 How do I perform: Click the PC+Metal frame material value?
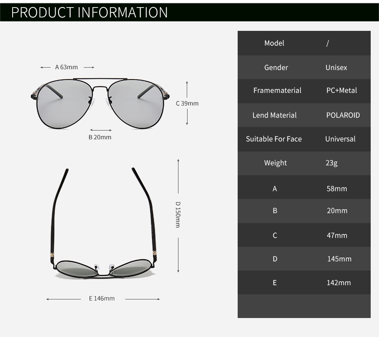(x=342, y=91)
